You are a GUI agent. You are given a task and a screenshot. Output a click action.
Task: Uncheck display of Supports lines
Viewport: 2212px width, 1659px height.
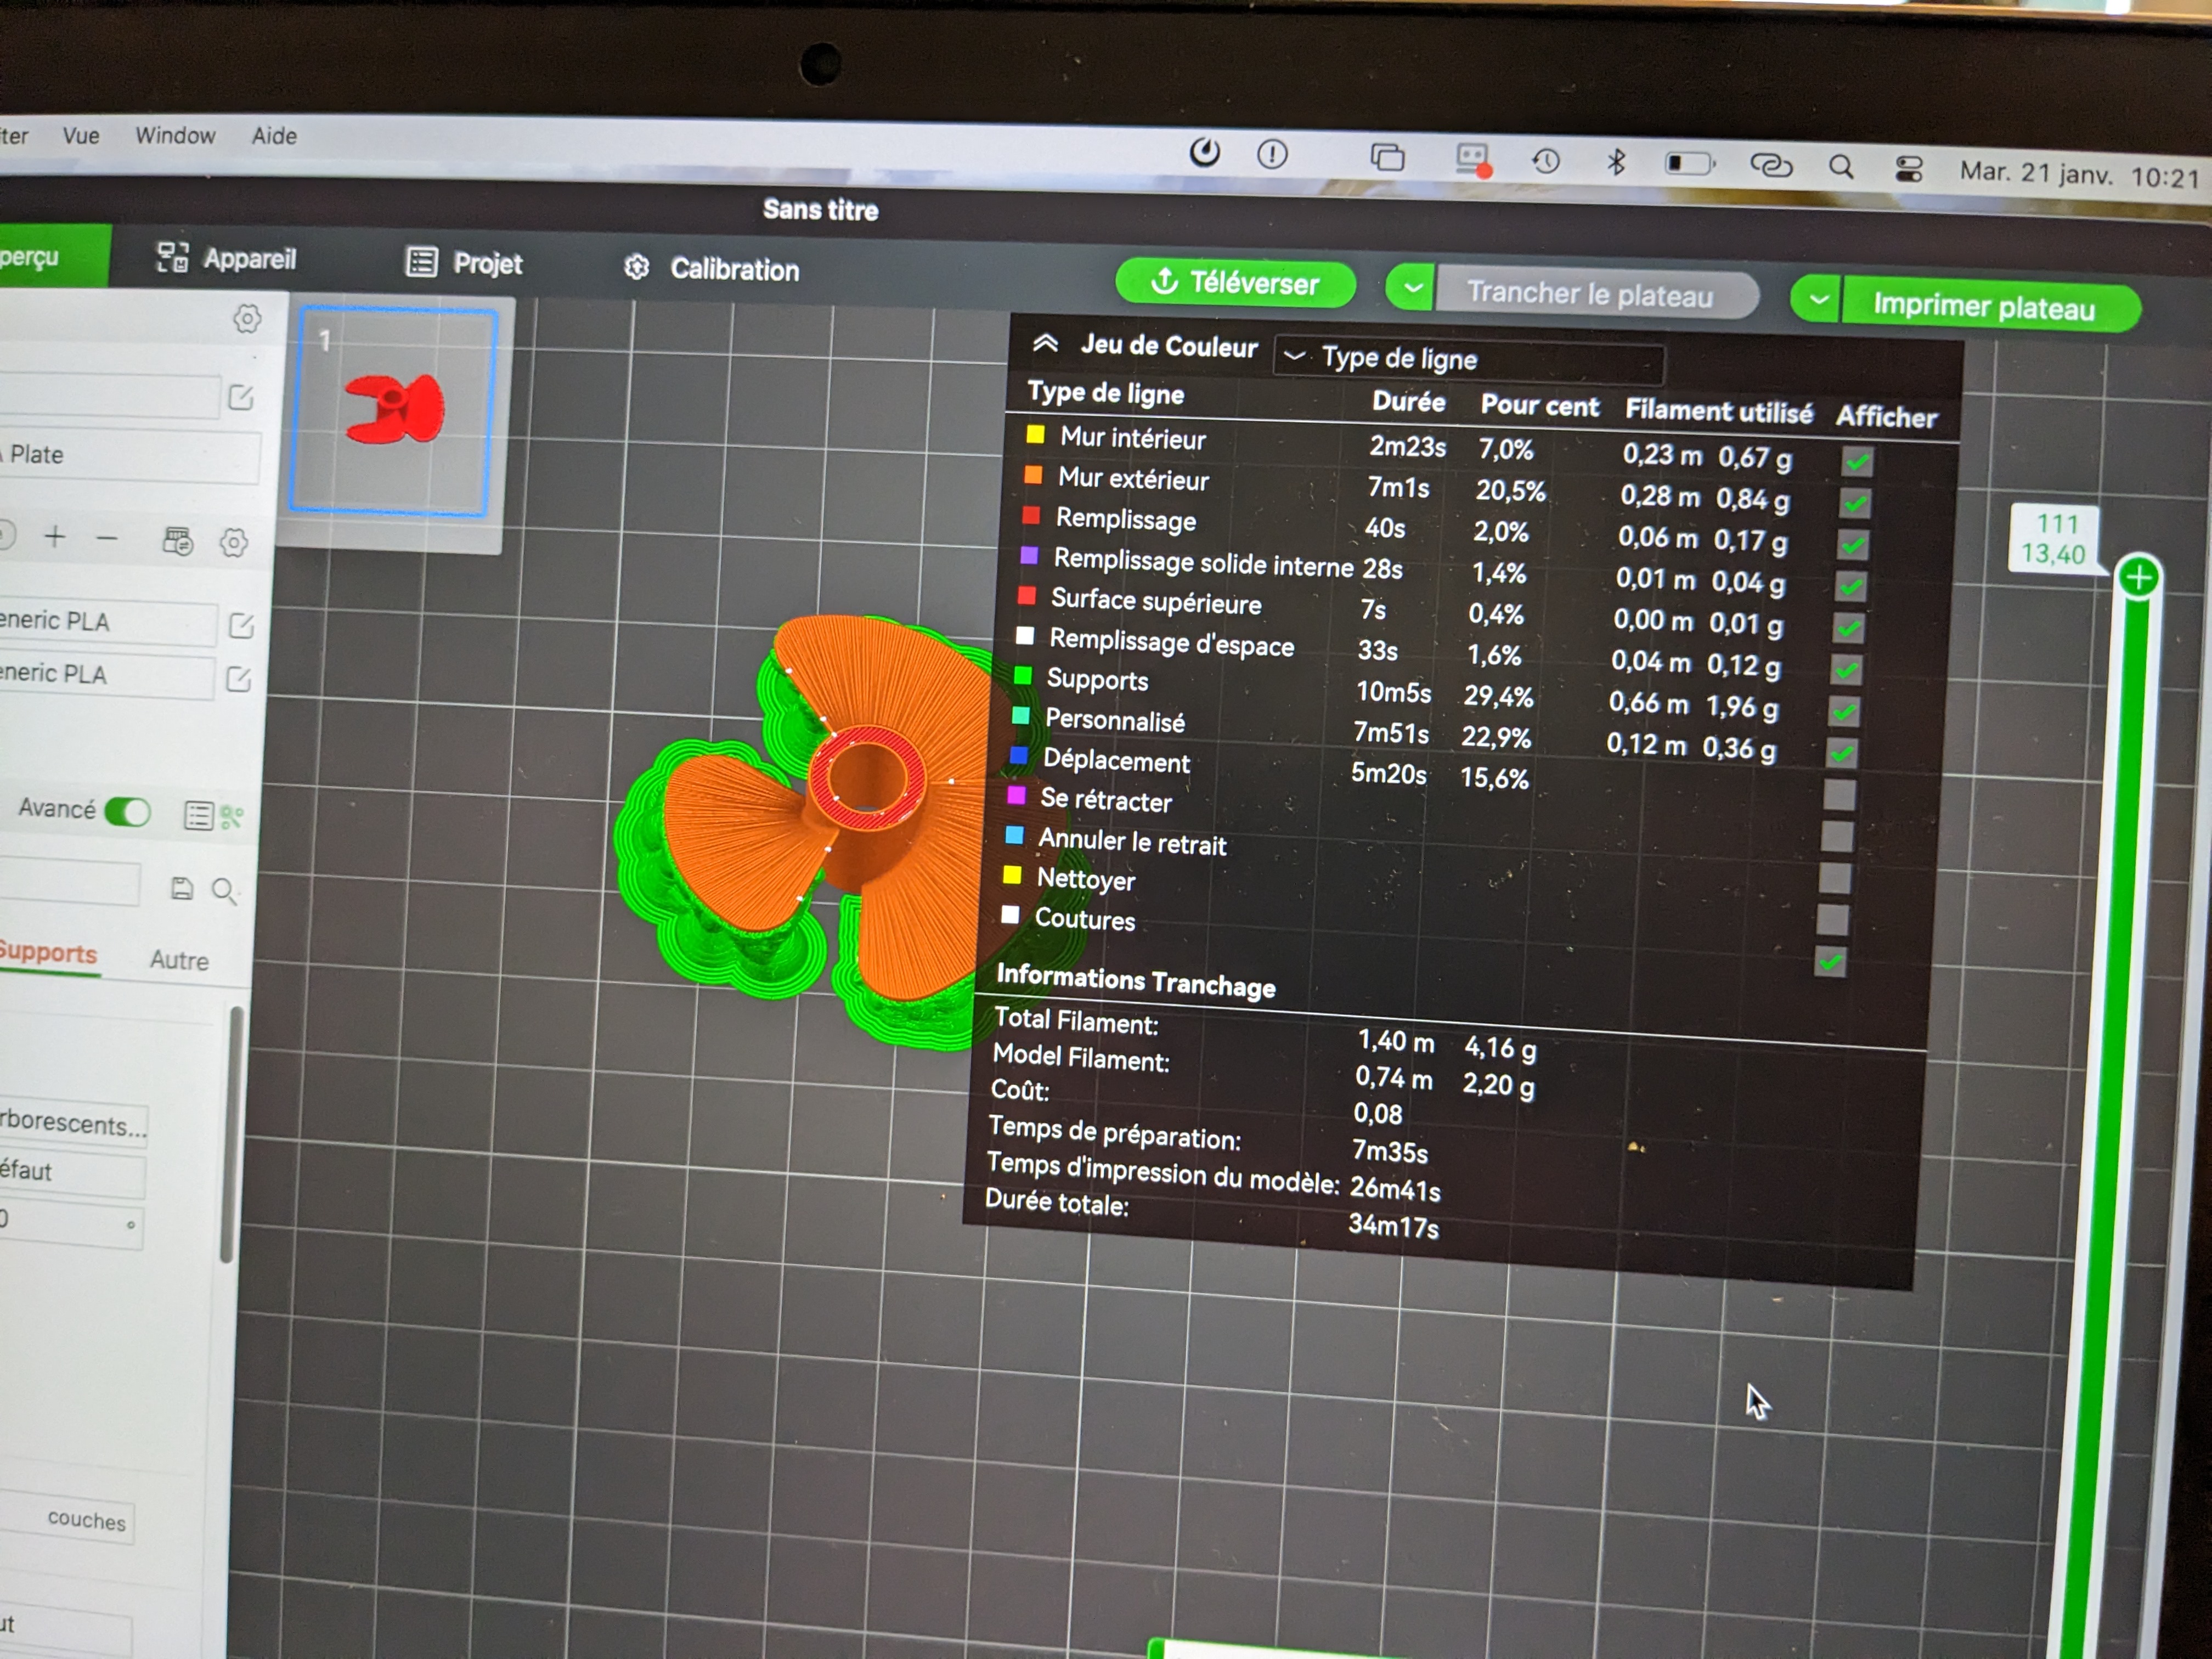tap(1845, 711)
